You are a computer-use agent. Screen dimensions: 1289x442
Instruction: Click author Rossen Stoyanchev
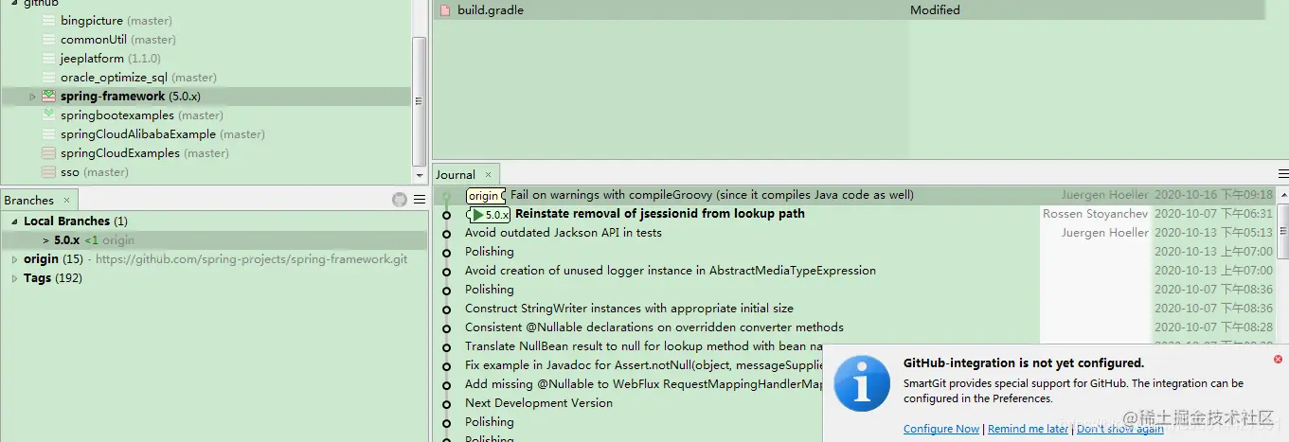coord(1095,214)
